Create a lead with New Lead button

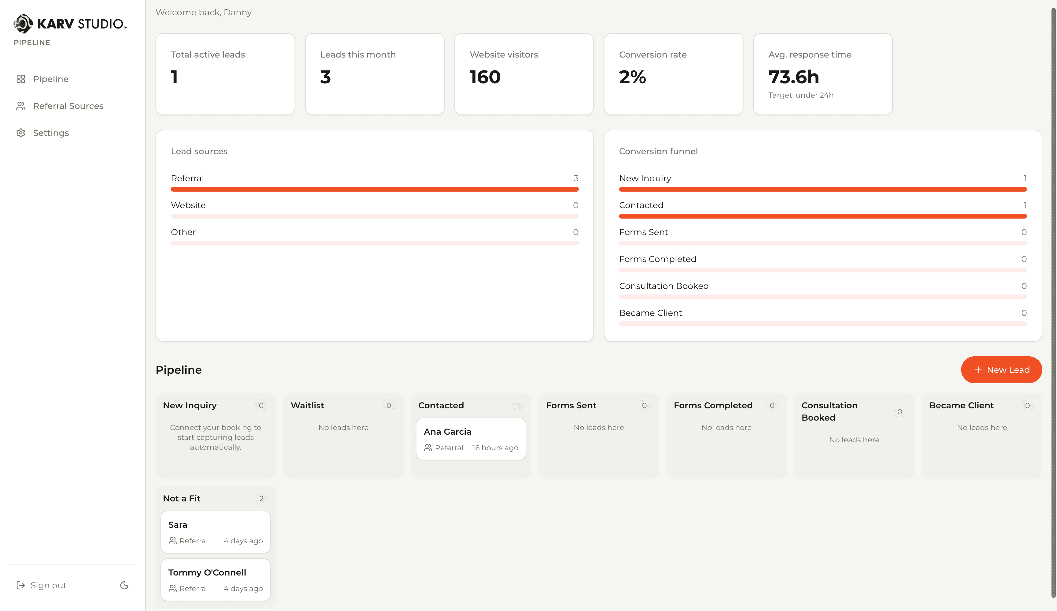(x=1001, y=369)
